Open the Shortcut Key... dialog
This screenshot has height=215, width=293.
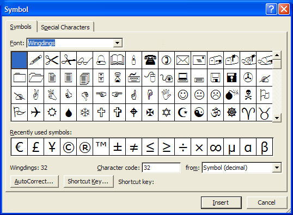pyautogui.click(x=88, y=181)
